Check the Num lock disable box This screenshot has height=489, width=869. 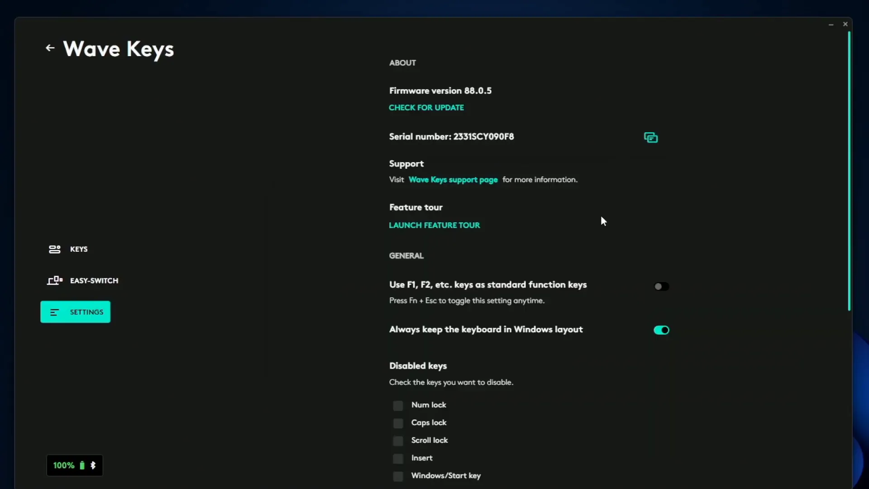[x=398, y=406]
